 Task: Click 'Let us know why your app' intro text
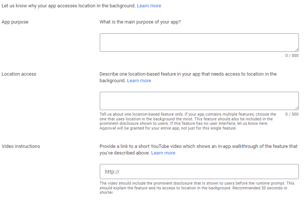click(x=69, y=6)
